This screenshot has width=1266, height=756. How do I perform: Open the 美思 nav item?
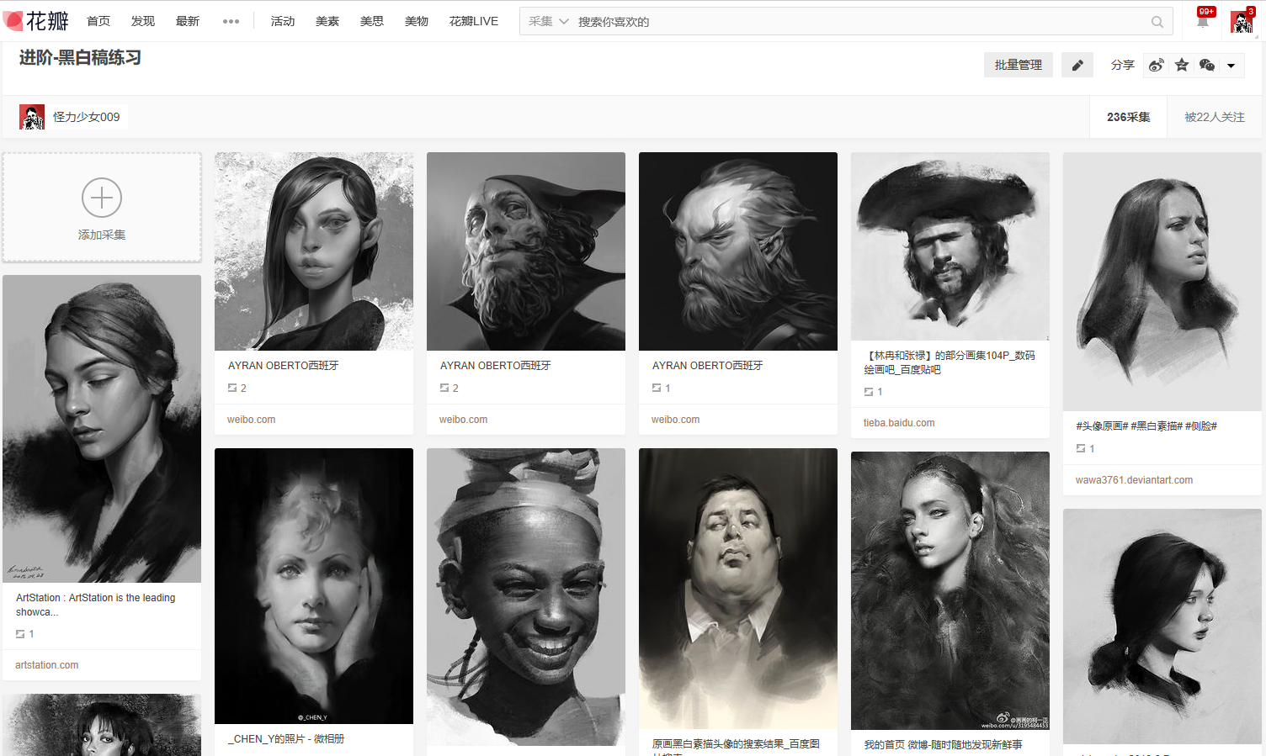coord(372,21)
